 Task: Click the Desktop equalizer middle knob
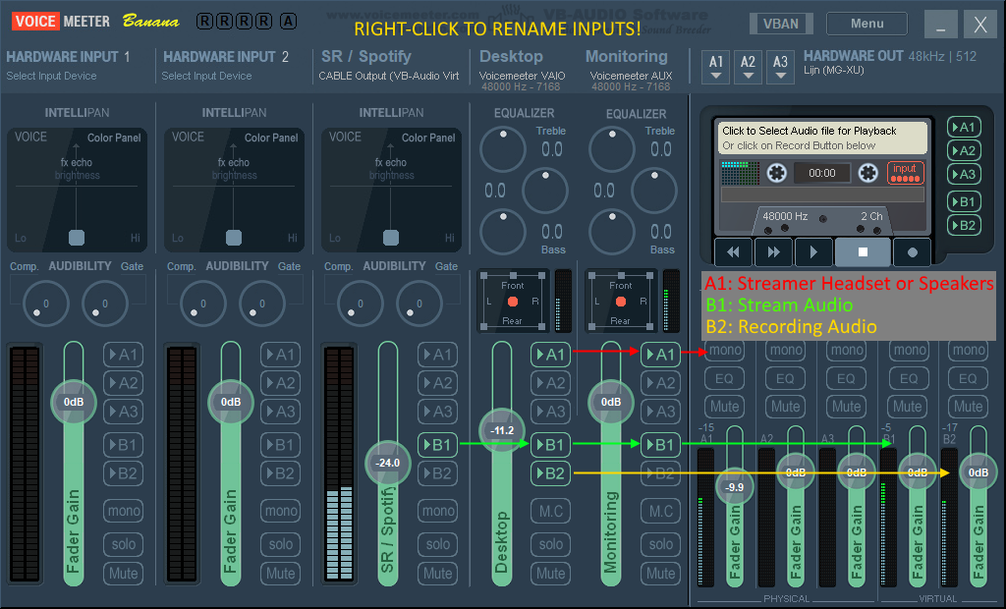[545, 190]
